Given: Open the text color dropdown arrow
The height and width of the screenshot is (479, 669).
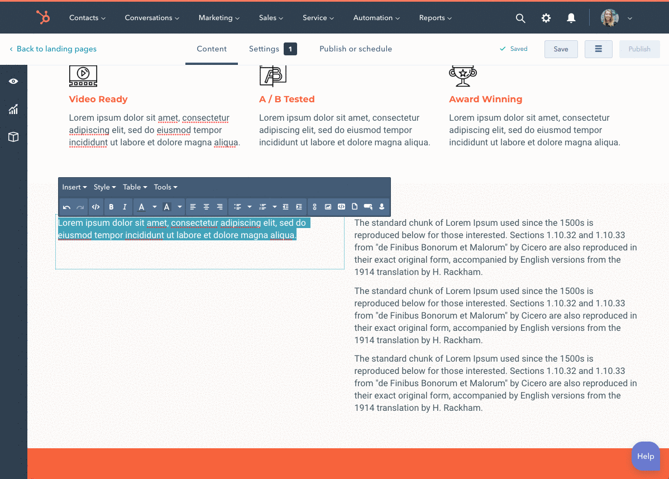Looking at the screenshot, I should tap(155, 207).
